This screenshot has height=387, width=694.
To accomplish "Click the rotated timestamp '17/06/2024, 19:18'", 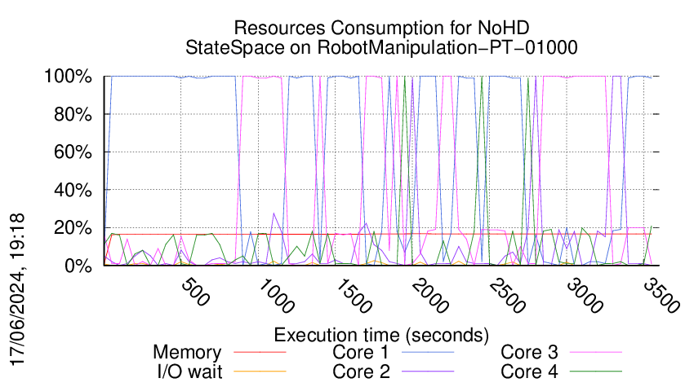I will (x=17, y=290).
